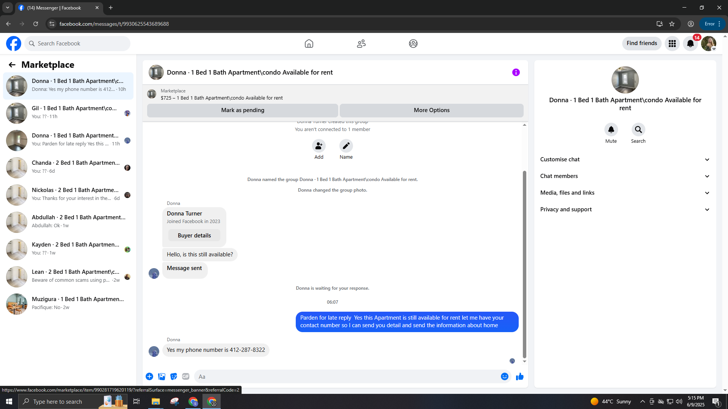Show hidden system tray icons
728x409 pixels.
click(642, 401)
